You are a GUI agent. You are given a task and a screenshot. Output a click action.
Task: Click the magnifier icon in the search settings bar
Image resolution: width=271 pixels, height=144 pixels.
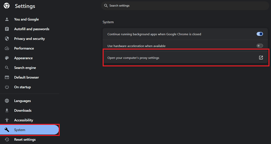[106, 6]
